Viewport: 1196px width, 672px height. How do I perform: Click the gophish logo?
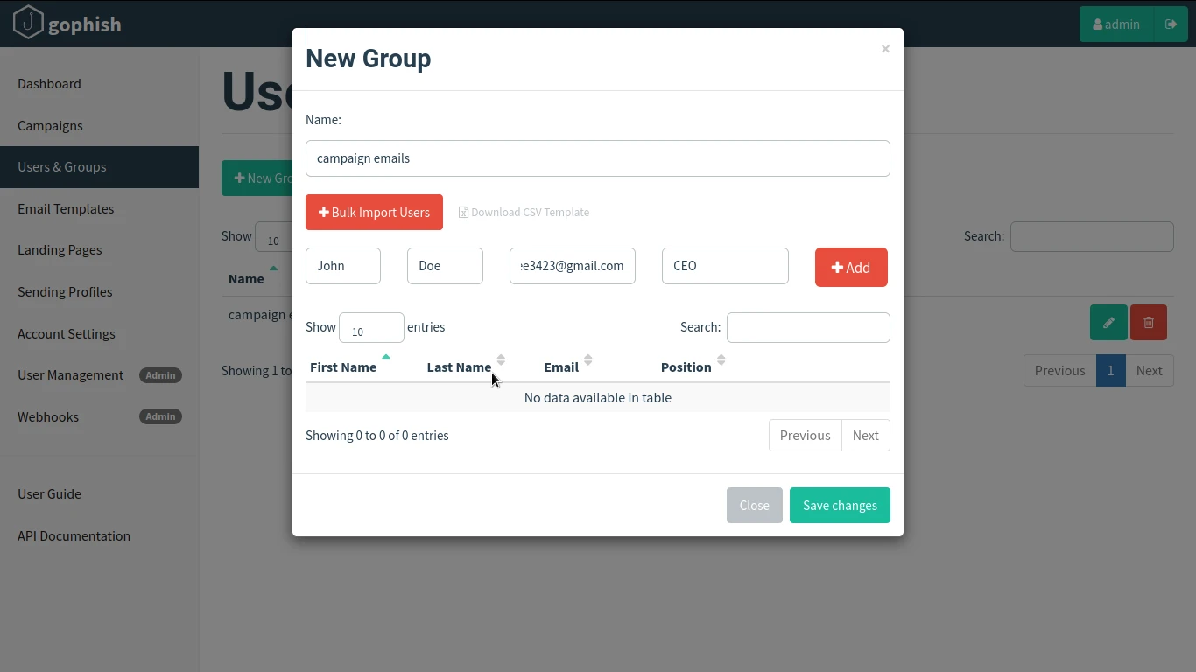tap(67, 24)
